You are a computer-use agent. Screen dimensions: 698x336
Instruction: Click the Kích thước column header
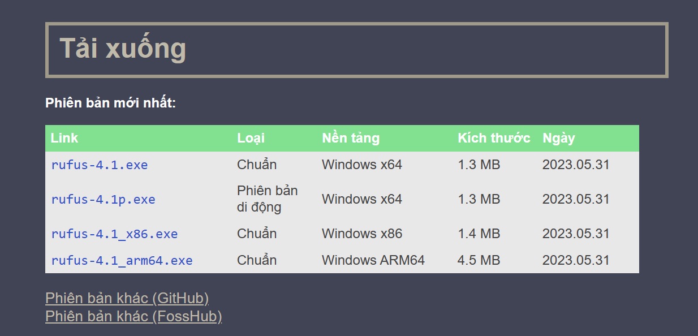point(494,138)
